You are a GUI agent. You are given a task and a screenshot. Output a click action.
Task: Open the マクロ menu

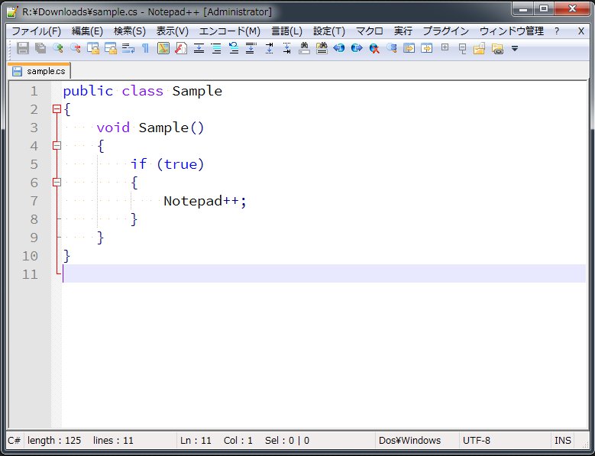tap(369, 31)
